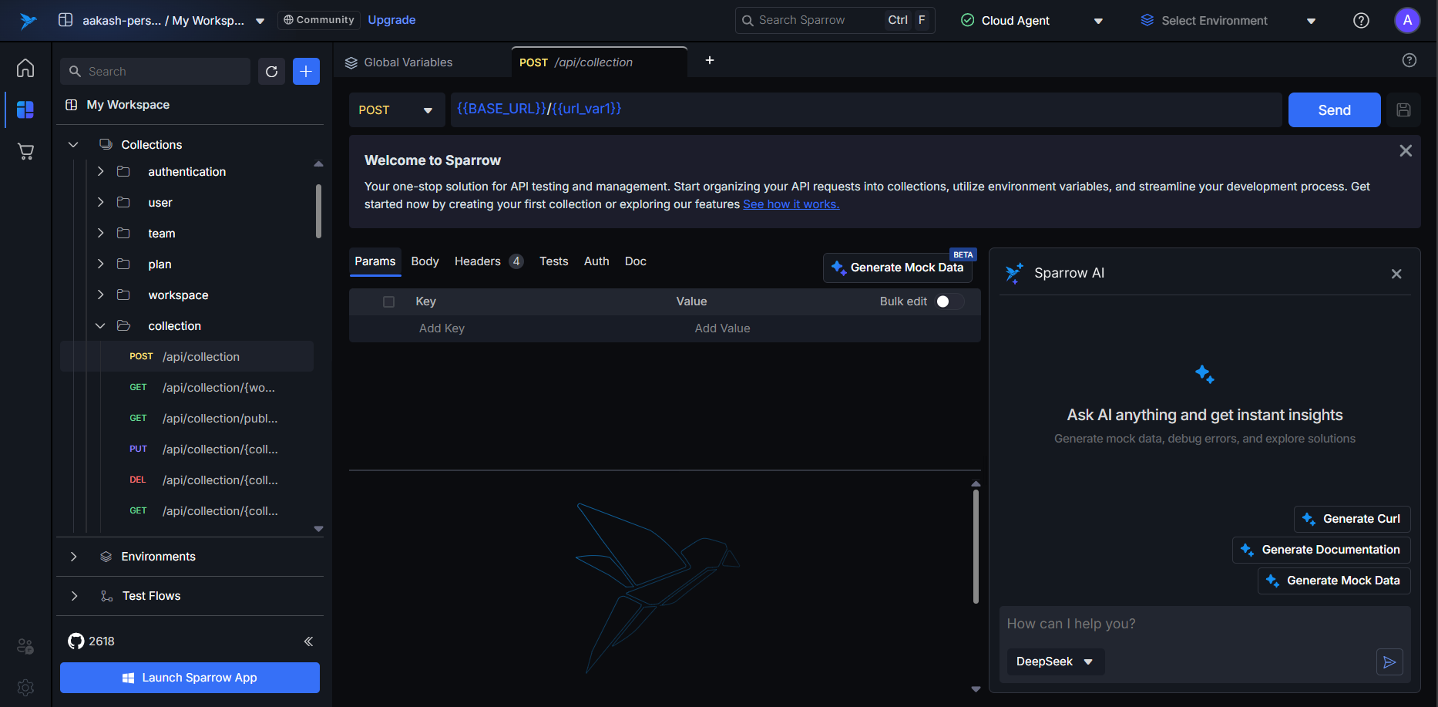Open the Settings gear in sidebar
The image size is (1438, 707).
click(25, 687)
